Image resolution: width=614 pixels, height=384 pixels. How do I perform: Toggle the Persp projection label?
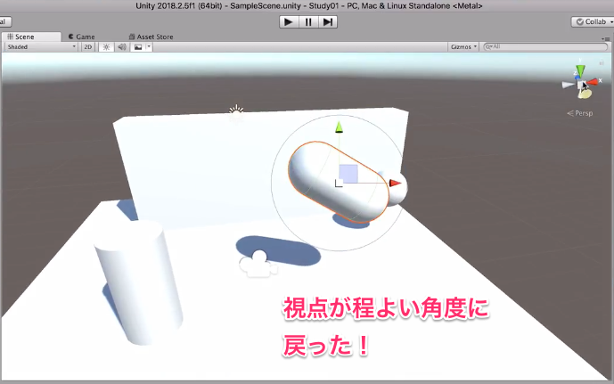580,113
